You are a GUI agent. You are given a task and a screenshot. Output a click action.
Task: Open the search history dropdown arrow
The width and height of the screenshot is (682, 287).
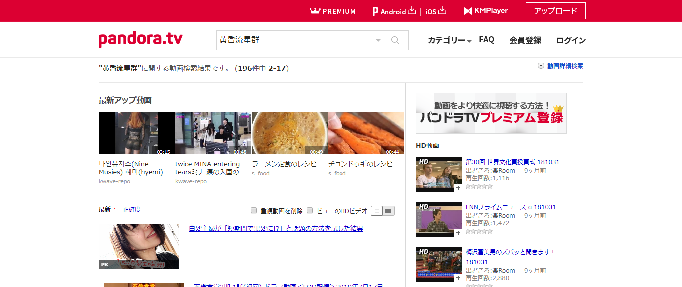click(x=378, y=40)
